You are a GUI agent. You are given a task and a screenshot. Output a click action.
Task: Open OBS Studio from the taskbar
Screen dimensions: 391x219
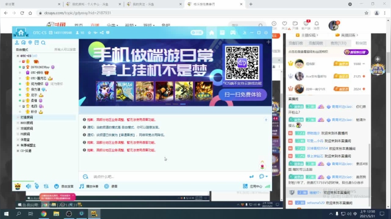tap(69, 214)
